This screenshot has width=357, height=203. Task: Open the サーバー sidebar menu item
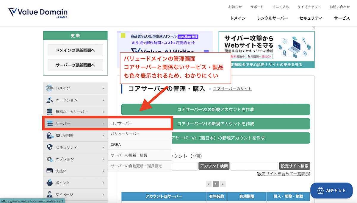(76, 124)
